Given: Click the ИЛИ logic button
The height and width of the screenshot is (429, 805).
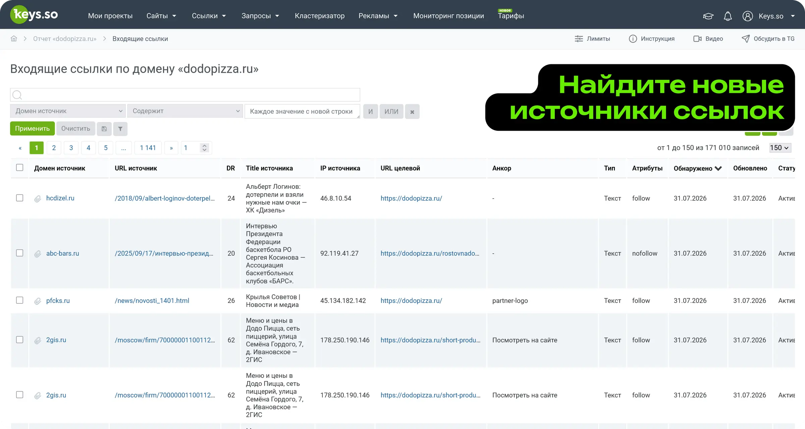Looking at the screenshot, I should [x=391, y=112].
